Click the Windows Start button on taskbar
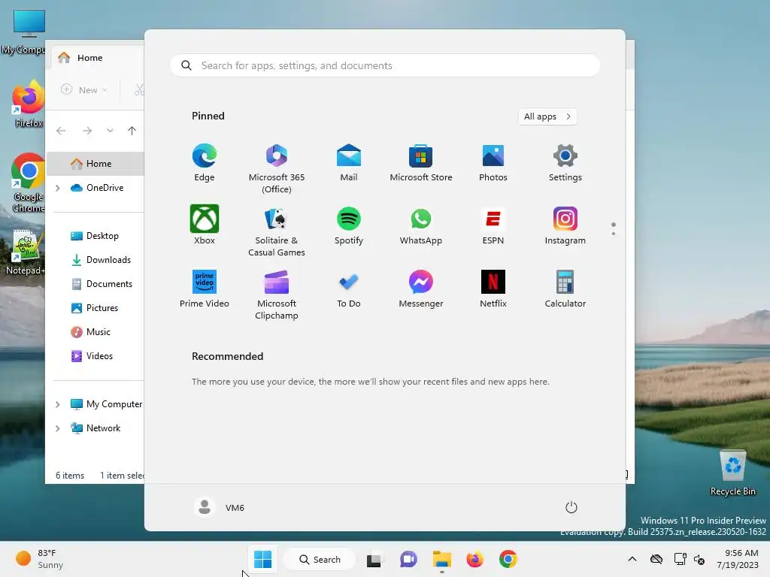This screenshot has width=770, height=577. (262, 559)
